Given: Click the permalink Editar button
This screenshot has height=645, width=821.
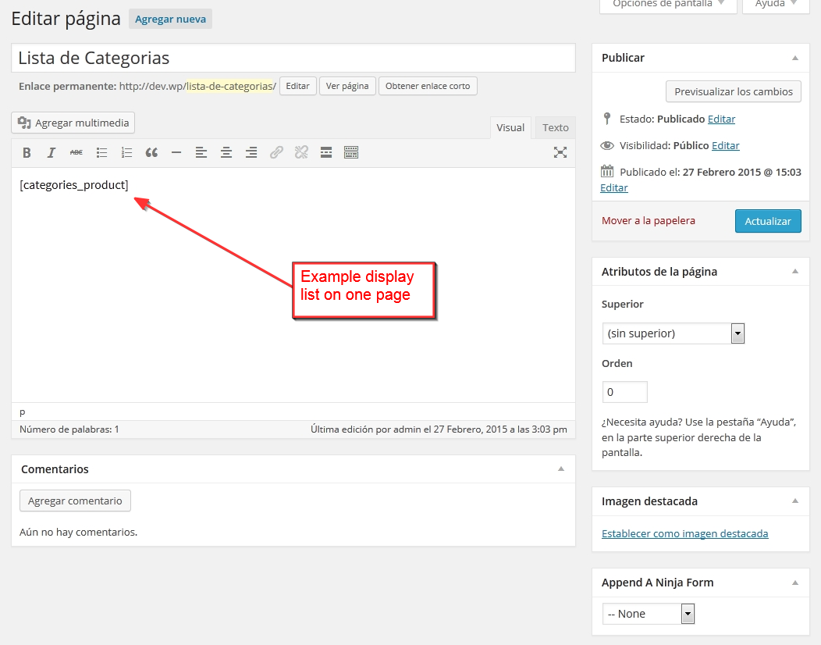Looking at the screenshot, I should pyautogui.click(x=298, y=86).
